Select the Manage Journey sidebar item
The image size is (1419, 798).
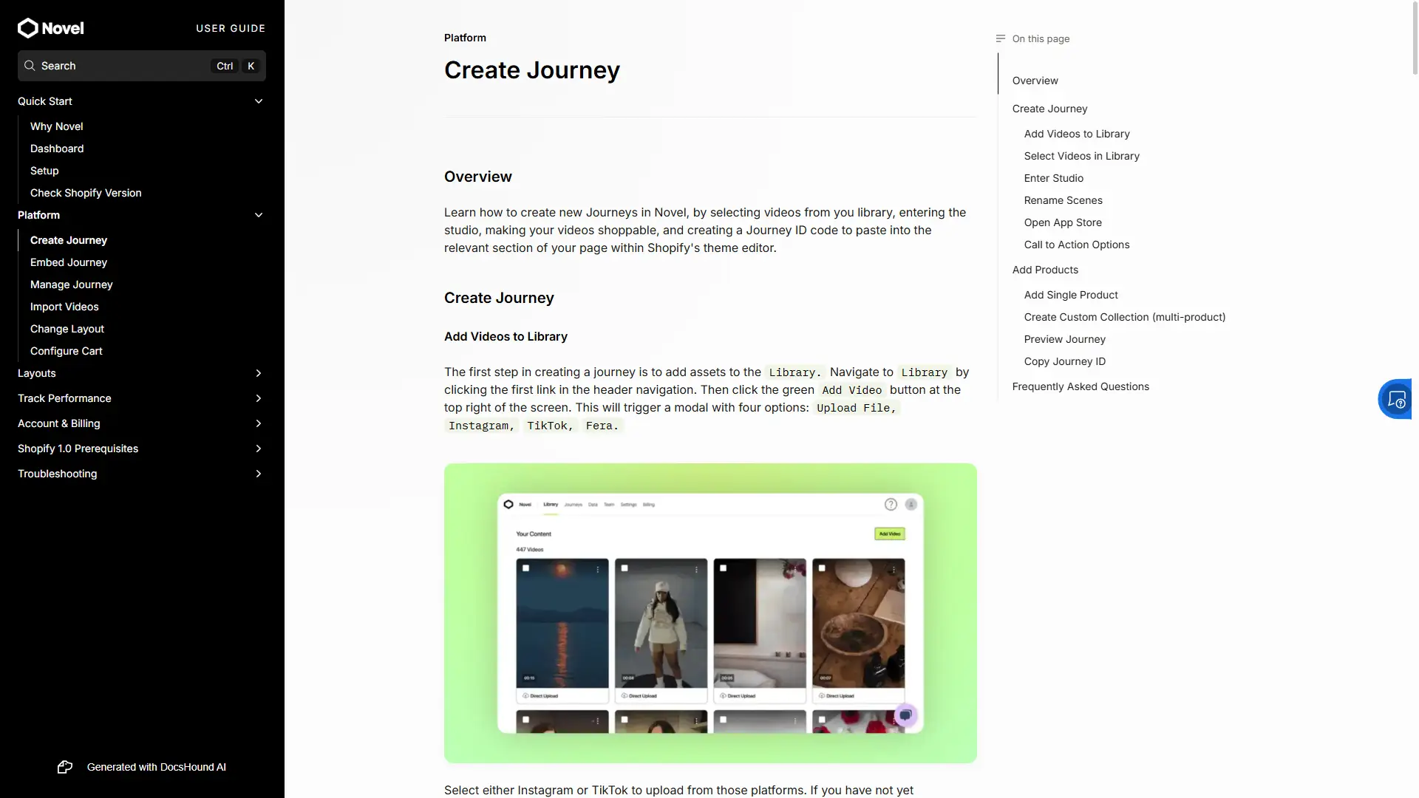[71, 284]
